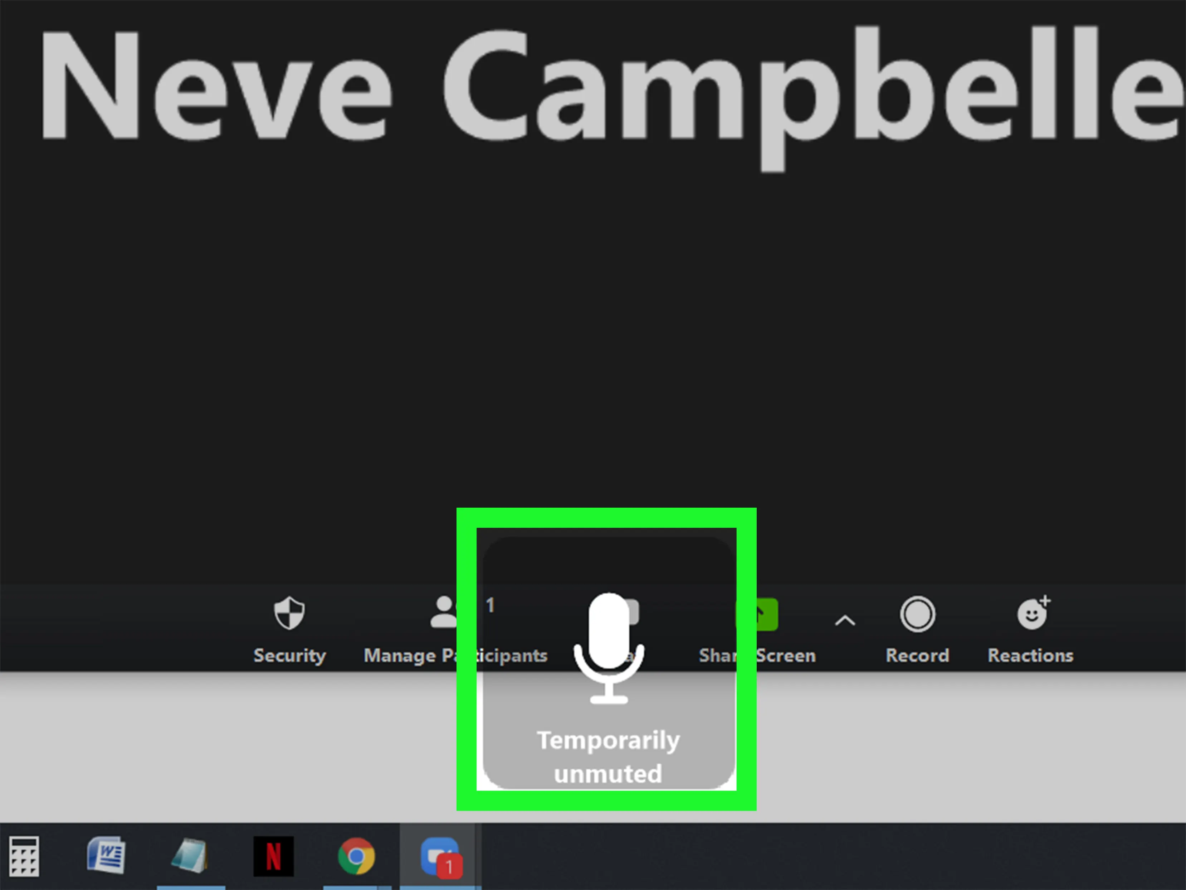Open Netflix from the taskbar
Image resolution: width=1186 pixels, height=890 pixels.
click(273, 856)
